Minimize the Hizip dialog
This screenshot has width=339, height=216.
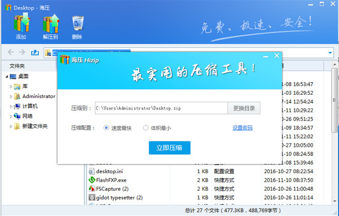(266, 56)
